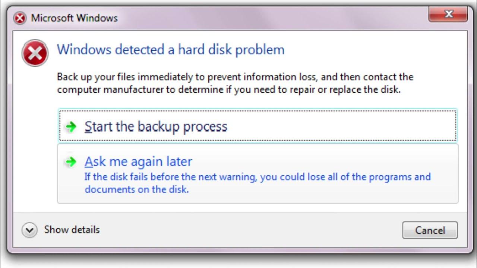Viewport: 477px width, 268px height.
Task: Click green arrow beside Ask me again later
Action: [70, 162]
